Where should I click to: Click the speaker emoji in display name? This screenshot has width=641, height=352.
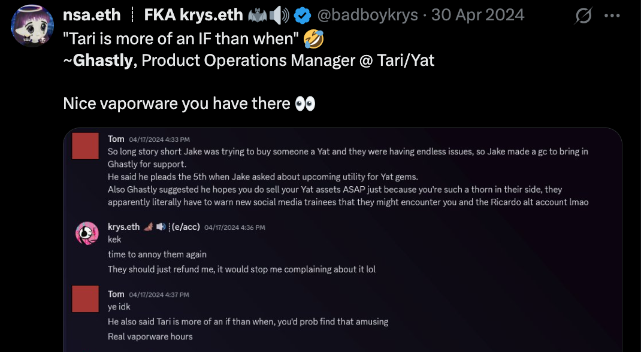pyautogui.click(x=280, y=15)
